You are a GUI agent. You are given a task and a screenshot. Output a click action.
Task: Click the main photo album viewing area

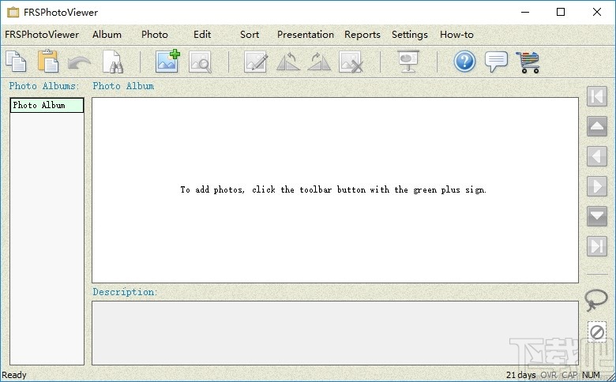click(x=335, y=190)
